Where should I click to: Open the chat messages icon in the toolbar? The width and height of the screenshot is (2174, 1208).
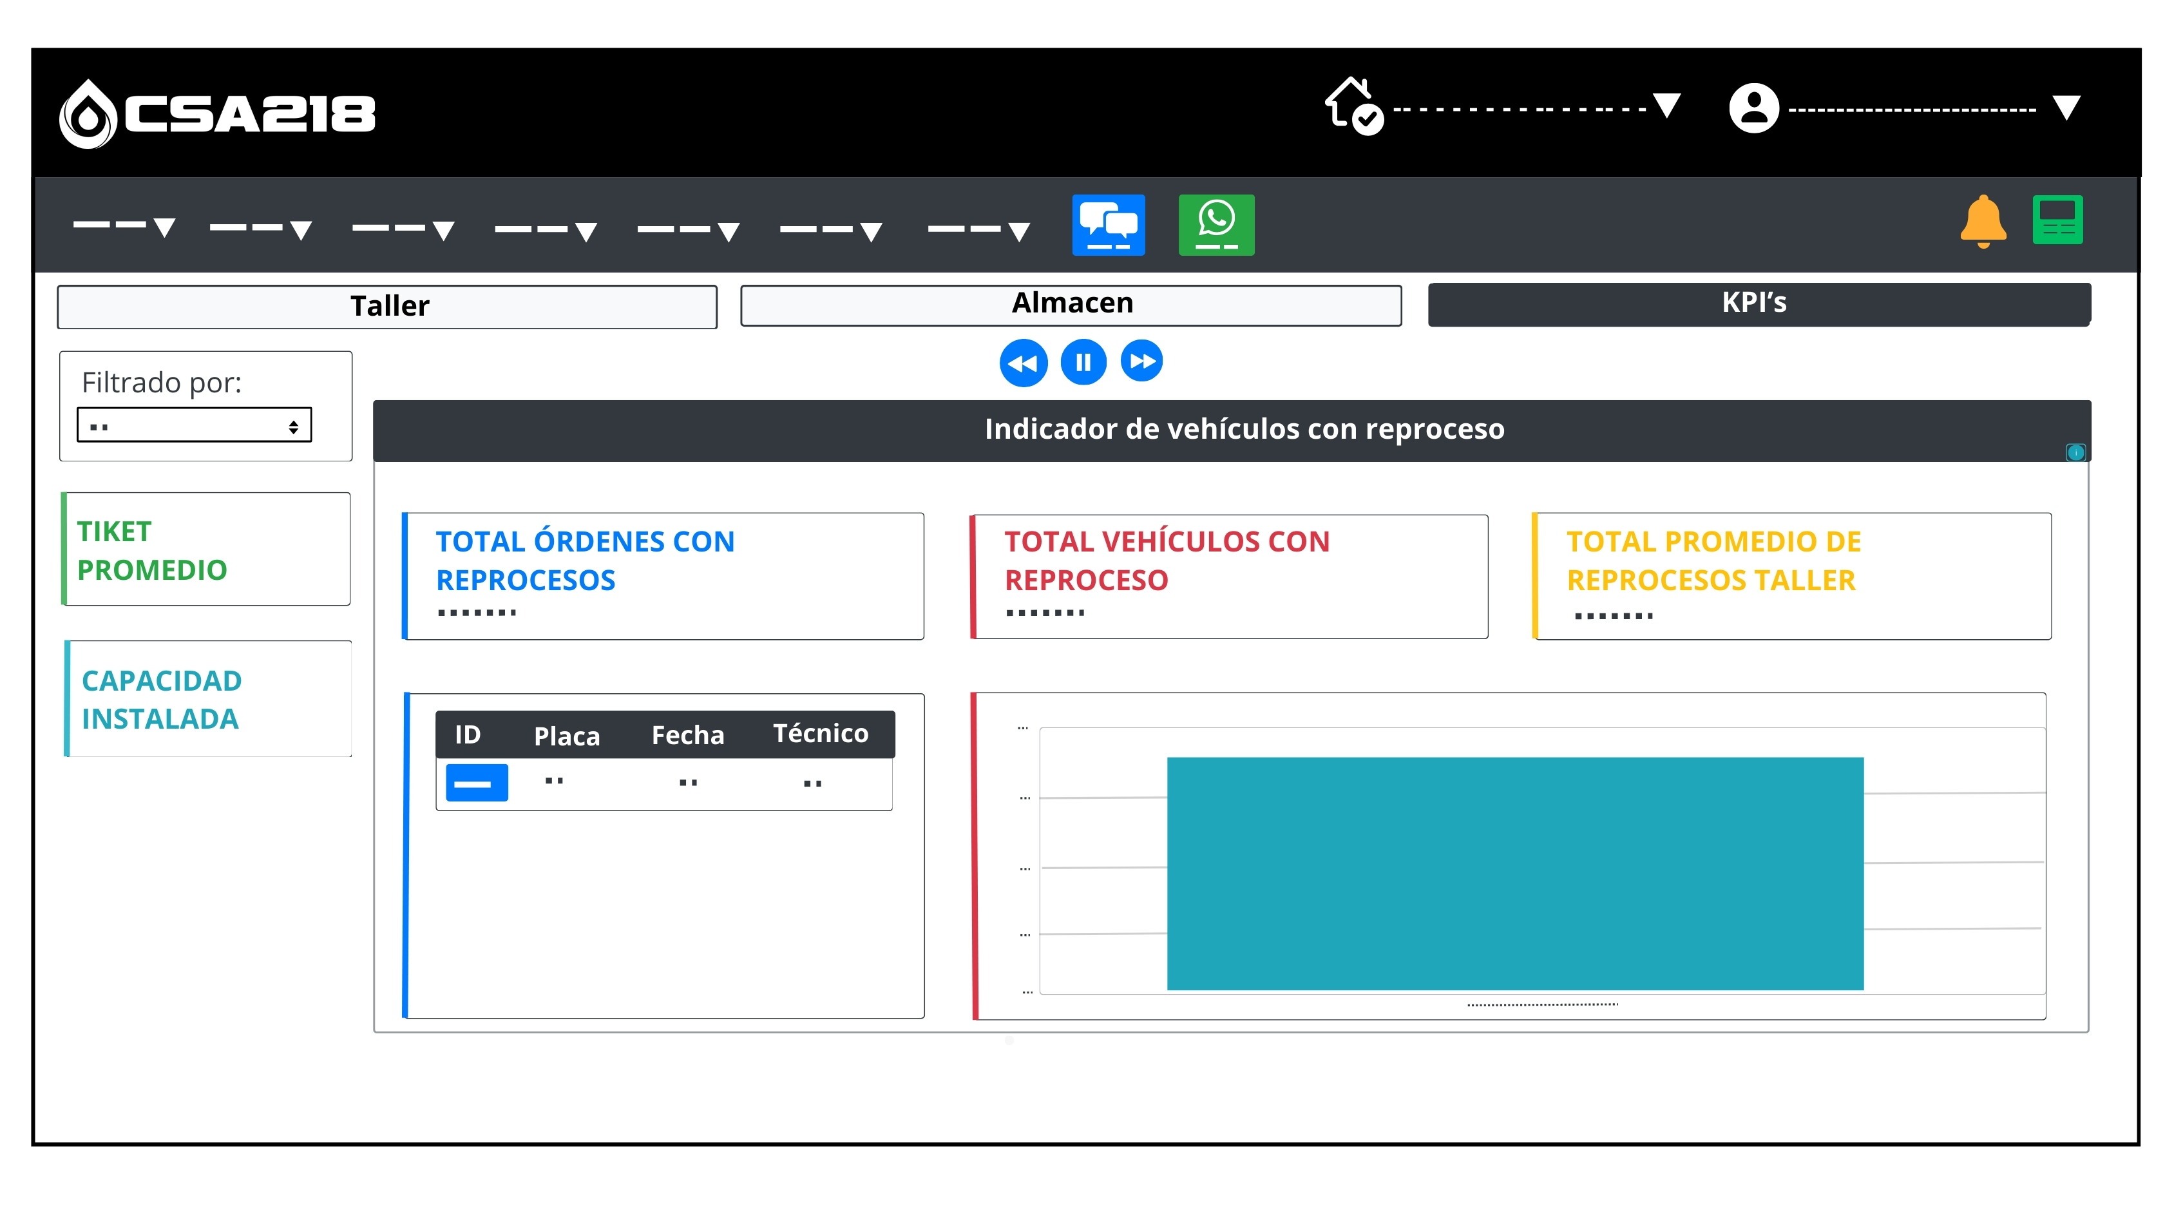[1108, 224]
